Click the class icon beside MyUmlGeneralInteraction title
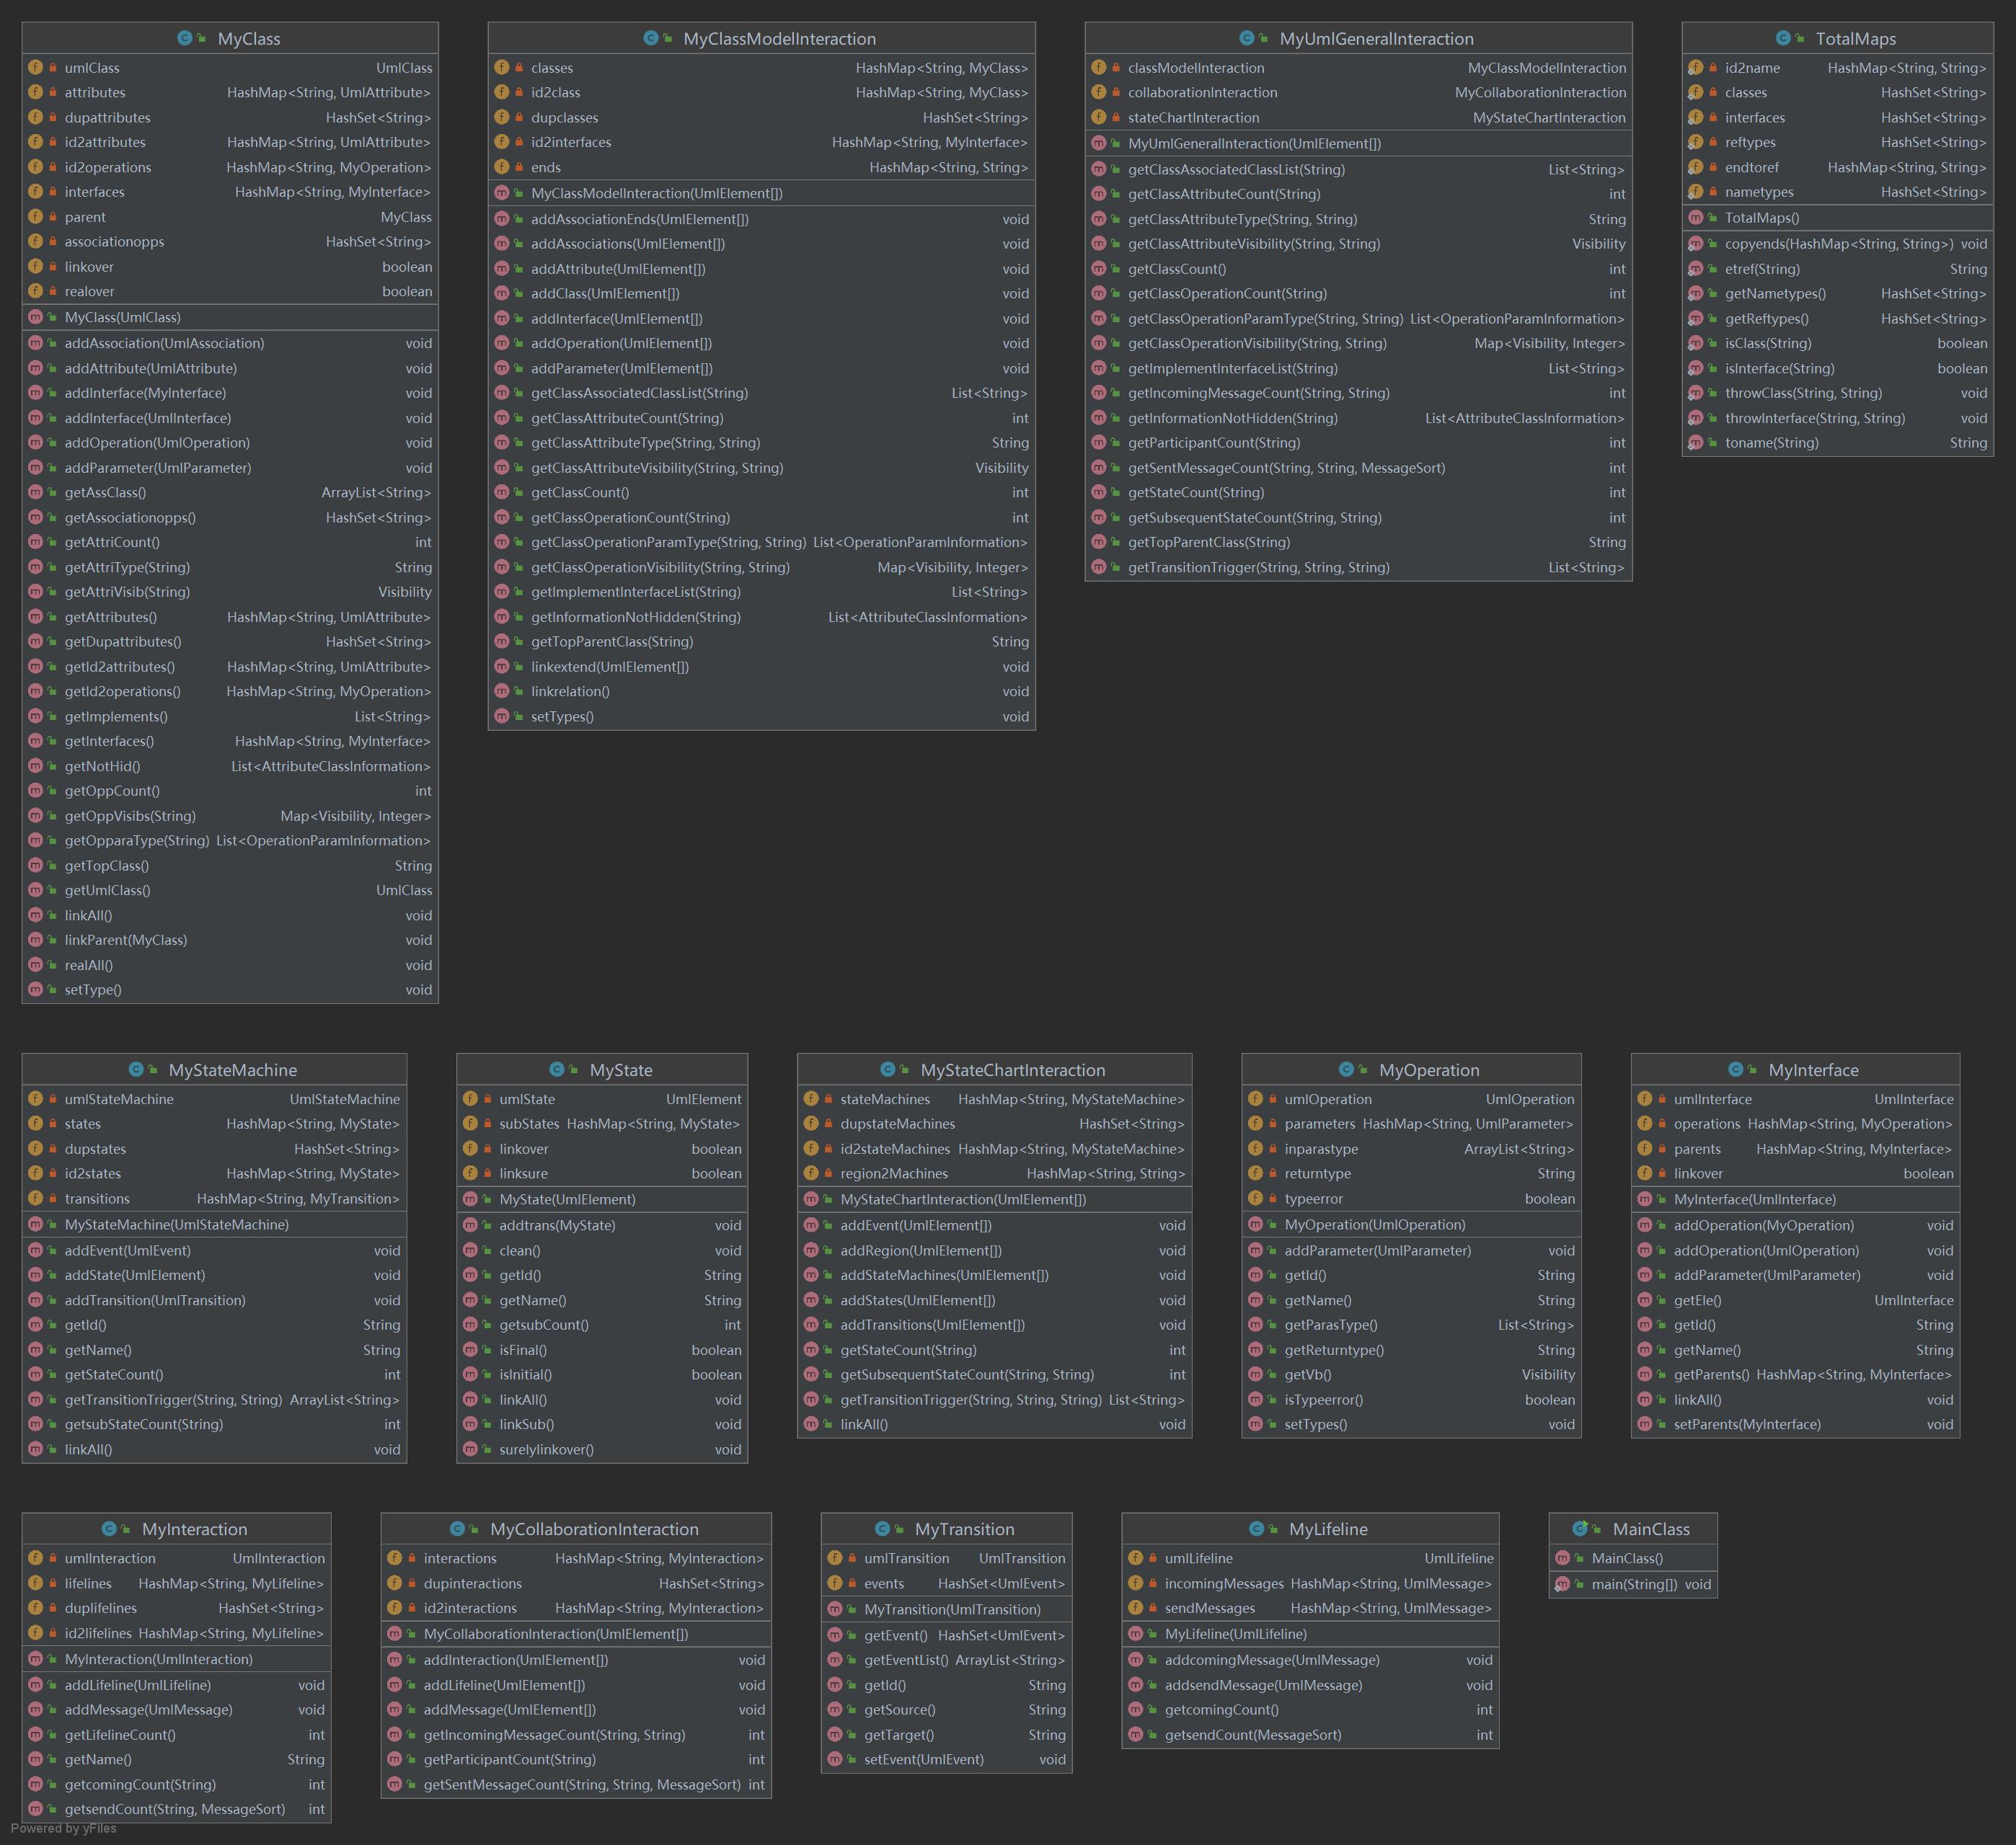This screenshot has width=2016, height=1845. coord(1247,38)
